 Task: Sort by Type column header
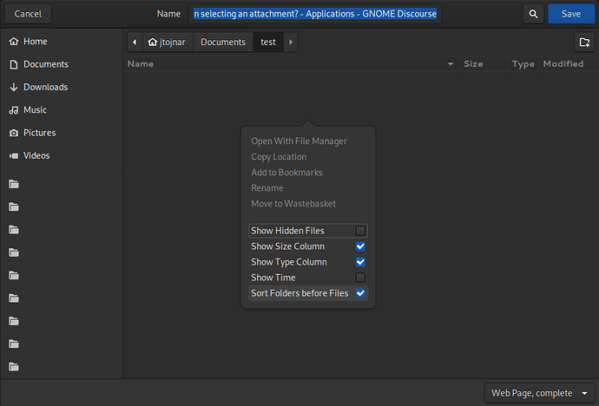[x=523, y=64]
